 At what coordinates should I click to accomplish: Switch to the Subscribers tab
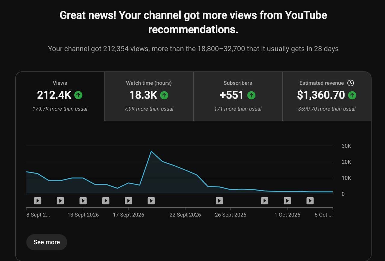238,96
